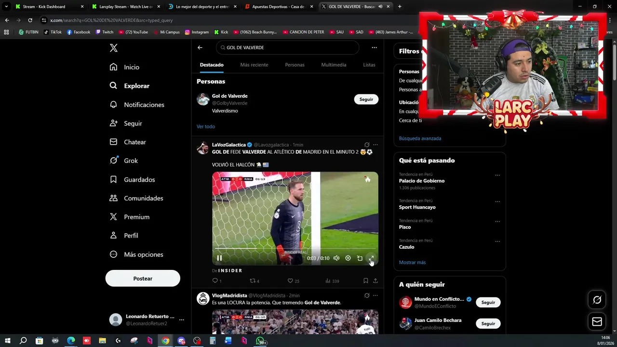
Task: Open Perfil in sidebar
Action: pyautogui.click(x=124, y=236)
